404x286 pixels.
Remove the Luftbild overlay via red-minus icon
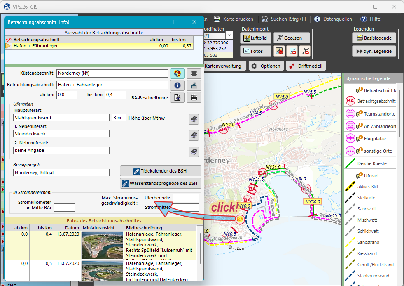click(280, 51)
